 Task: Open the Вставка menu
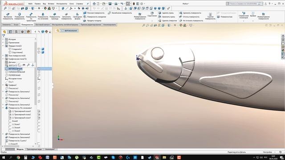tap(51, 4)
